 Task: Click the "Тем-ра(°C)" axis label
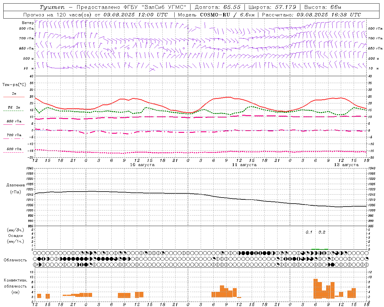[x=14, y=85]
